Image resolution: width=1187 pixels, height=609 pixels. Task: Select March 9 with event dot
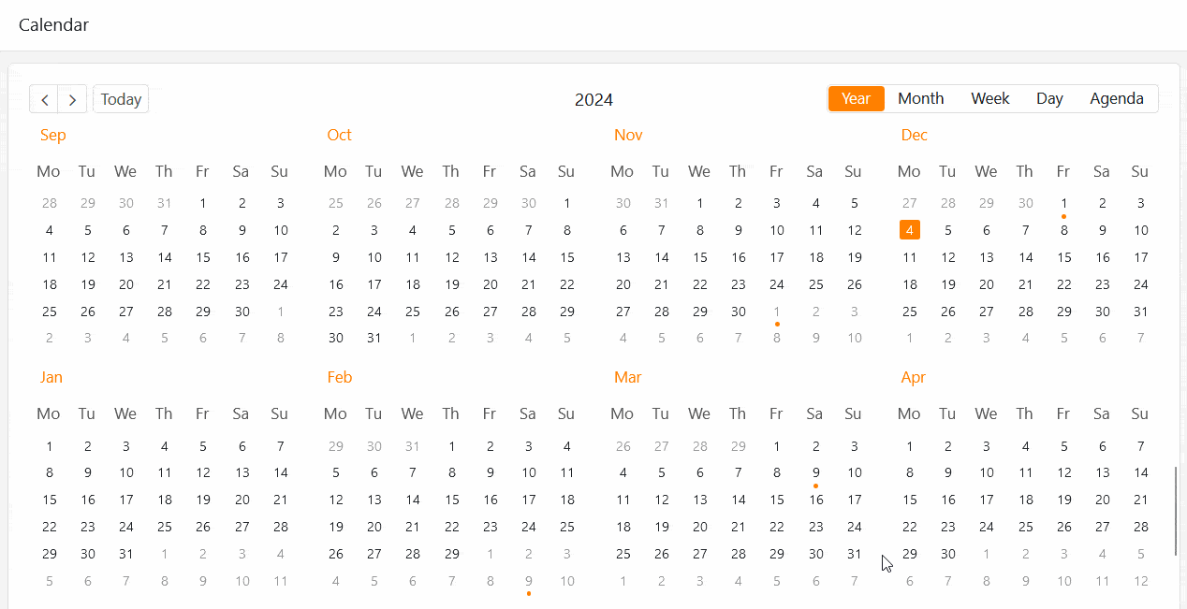(x=816, y=473)
